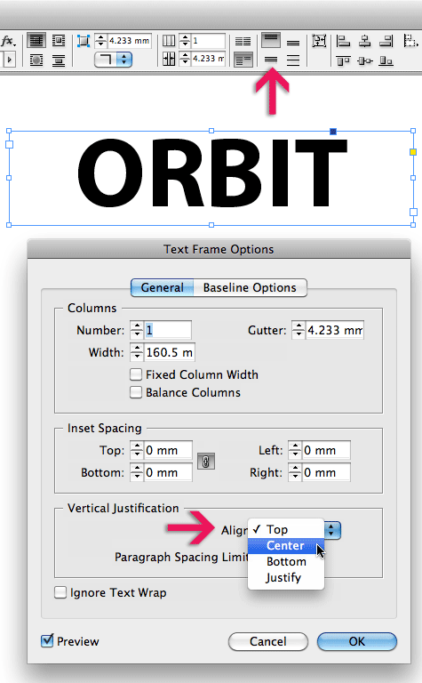Image resolution: width=422 pixels, height=683 pixels.
Task: Click the Right inset stepper arrows
Action: point(295,472)
